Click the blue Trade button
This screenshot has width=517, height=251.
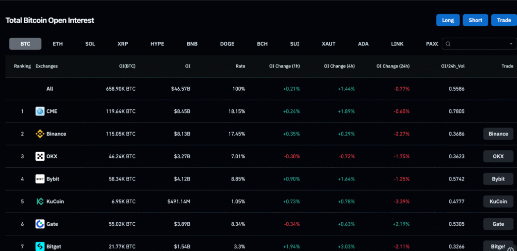coord(503,20)
